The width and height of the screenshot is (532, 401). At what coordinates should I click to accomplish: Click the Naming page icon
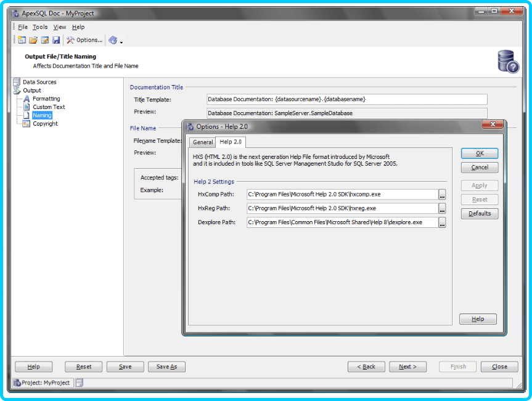point(27,115)
